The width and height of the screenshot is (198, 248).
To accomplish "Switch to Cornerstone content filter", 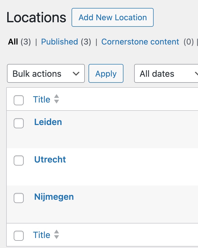I will click(x=140, y=42).
